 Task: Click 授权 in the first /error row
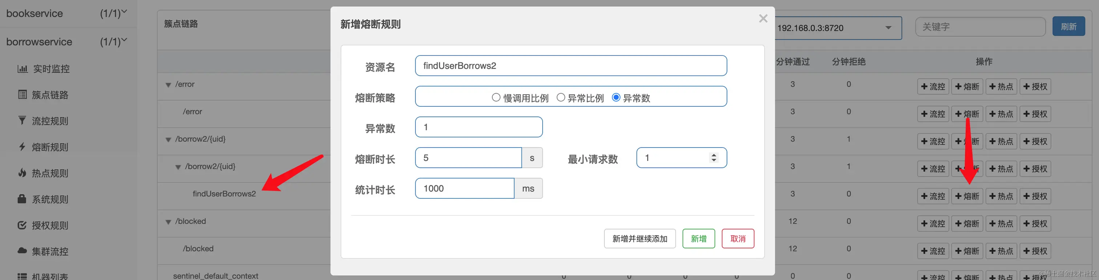tap(1035, 86)
